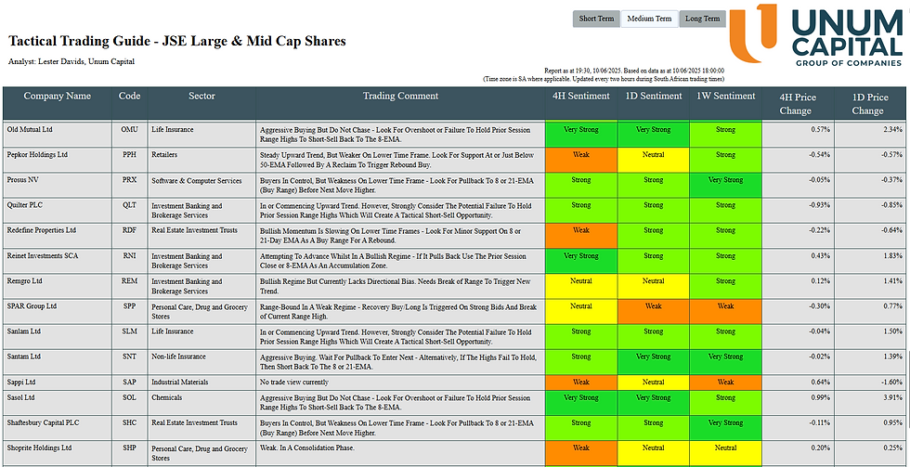910x467 pixels.
Task: Click the SNT share code
Action: [x=129, y=357]
